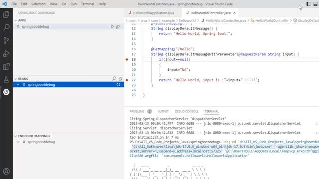Select the HelloWorldController.java tab

[210, 13]
